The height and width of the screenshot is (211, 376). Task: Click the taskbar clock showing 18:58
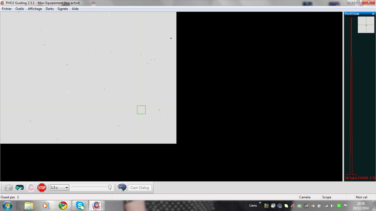(361, 206)
